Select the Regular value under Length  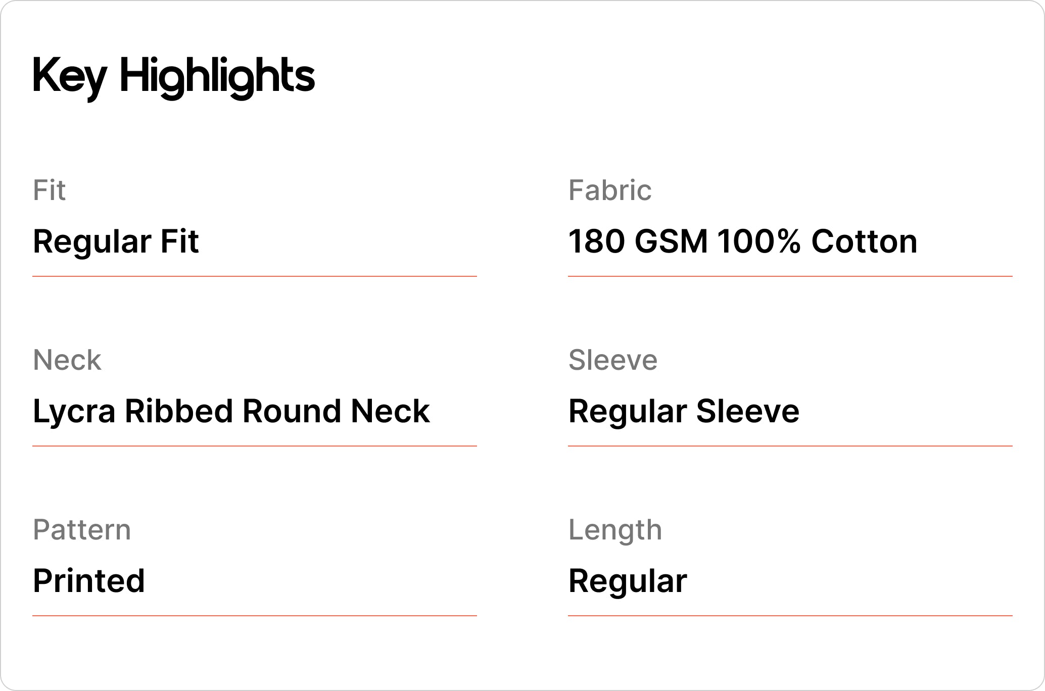[x=627, y=580]
